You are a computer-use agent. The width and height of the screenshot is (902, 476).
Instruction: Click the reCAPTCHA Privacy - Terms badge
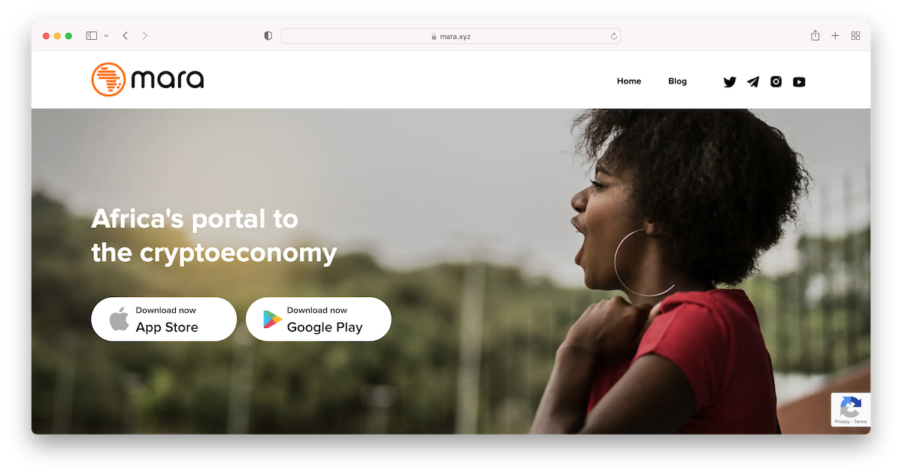tap(850, 410)
